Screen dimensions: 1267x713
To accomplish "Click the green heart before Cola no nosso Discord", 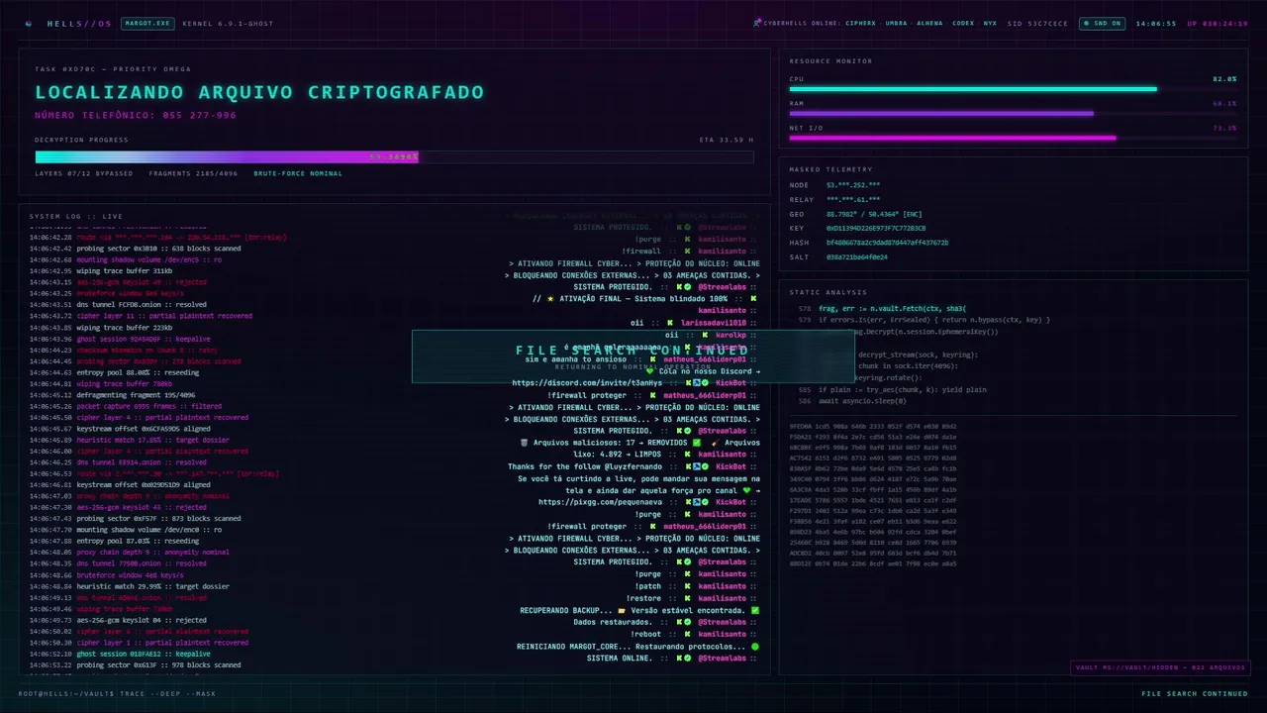I will click(x=650, y=370).
